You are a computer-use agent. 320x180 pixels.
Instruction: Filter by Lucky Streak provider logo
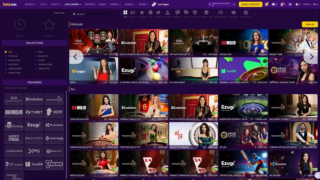[x=14, y=138]
